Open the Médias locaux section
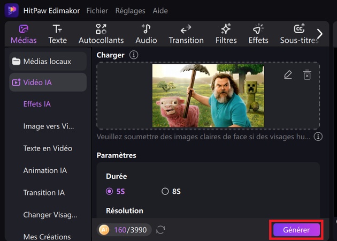The image size is (337, 241). point(47,61)
